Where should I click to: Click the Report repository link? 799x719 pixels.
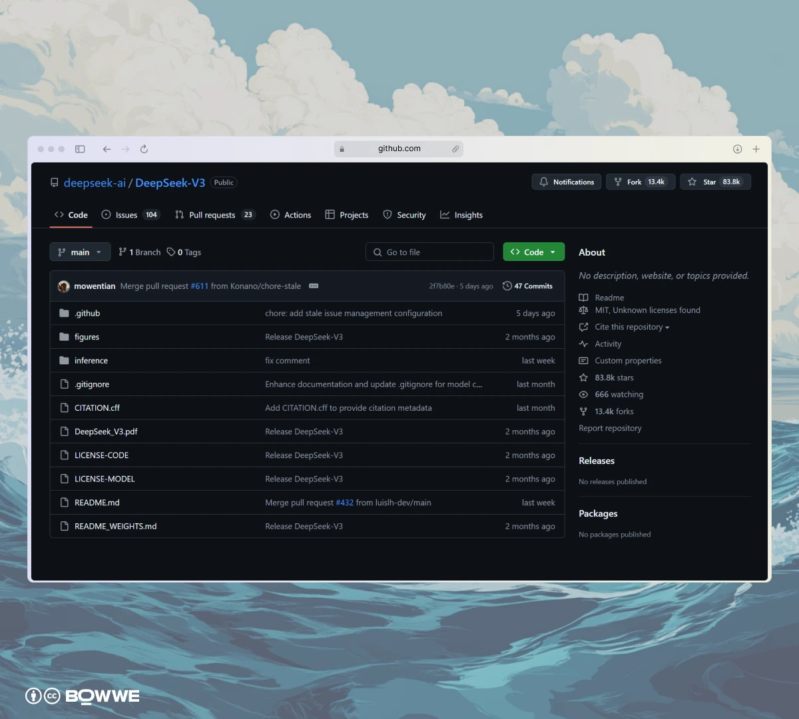(x=610, y=428)
